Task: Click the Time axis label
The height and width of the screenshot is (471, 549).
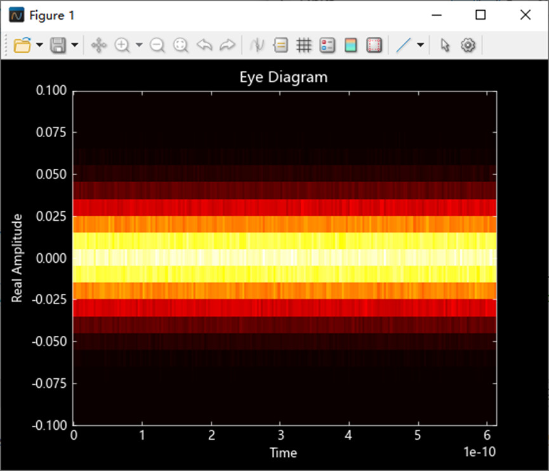Action: tap(283, 453)
